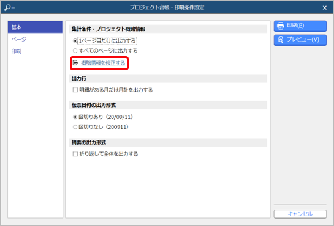Check 折り返して全体を出力する option

point(75,154)
